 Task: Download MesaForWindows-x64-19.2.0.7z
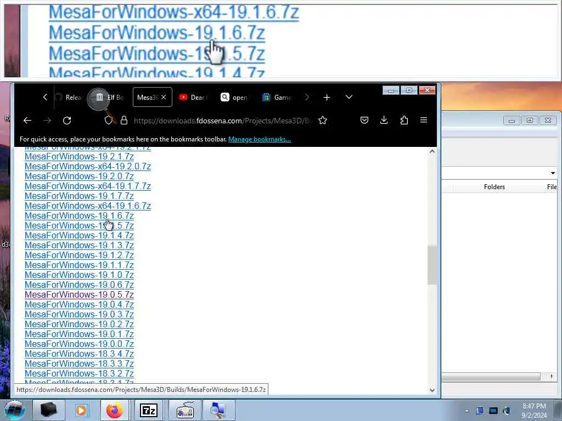tap(88, 167)
